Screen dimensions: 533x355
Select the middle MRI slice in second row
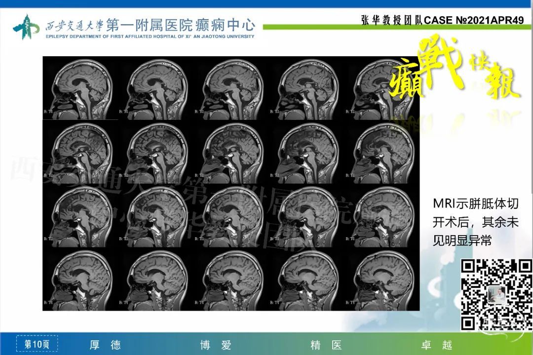coord(232,151)
